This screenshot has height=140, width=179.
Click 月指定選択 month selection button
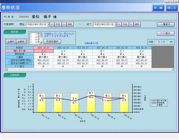[x=52, y=41]
